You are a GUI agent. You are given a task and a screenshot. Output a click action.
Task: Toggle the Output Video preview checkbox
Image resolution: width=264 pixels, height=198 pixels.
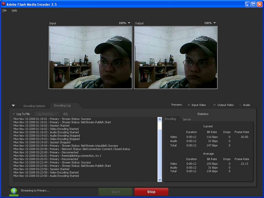215,105
